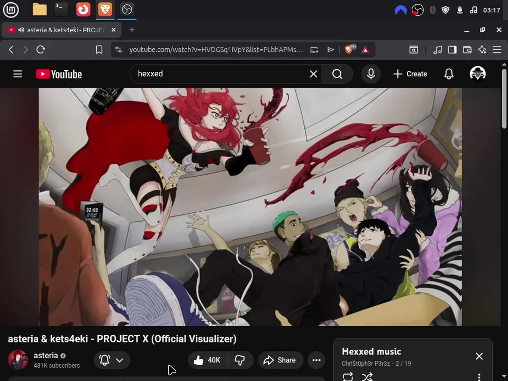Viewport: 508px width, 381px height.
Task: Open the tab search button
Action: click(x=413, y=50)
